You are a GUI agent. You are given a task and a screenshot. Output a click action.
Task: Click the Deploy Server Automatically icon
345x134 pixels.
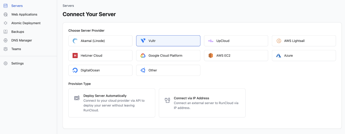pyautogui.click(x=77, y=98)
